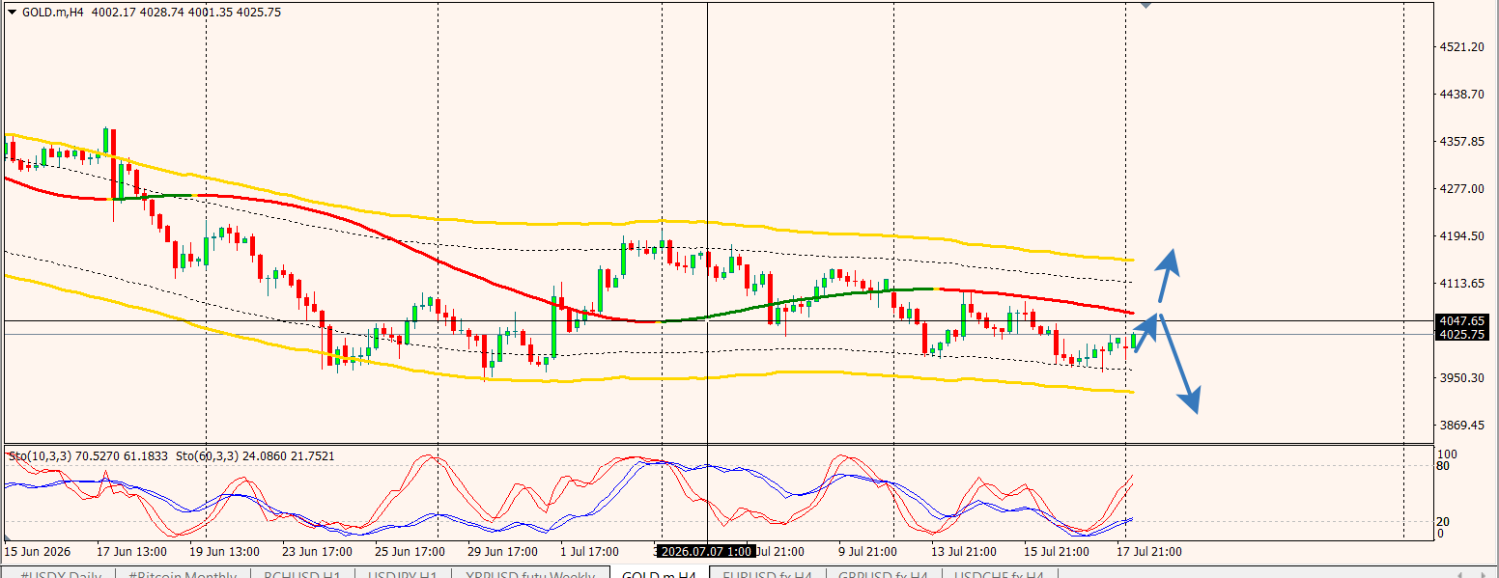Viewport: 1499px width, 578px height.
Task: Click the 9 Jul 21:00 time label
Action: 867,552
